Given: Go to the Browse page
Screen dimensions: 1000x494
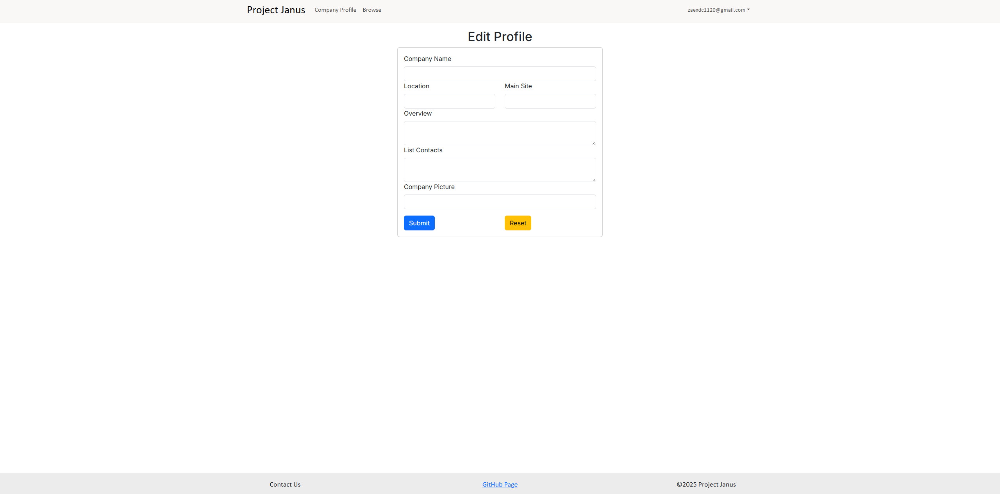Looking at the screenshot, I should click(x=371, y=10).
